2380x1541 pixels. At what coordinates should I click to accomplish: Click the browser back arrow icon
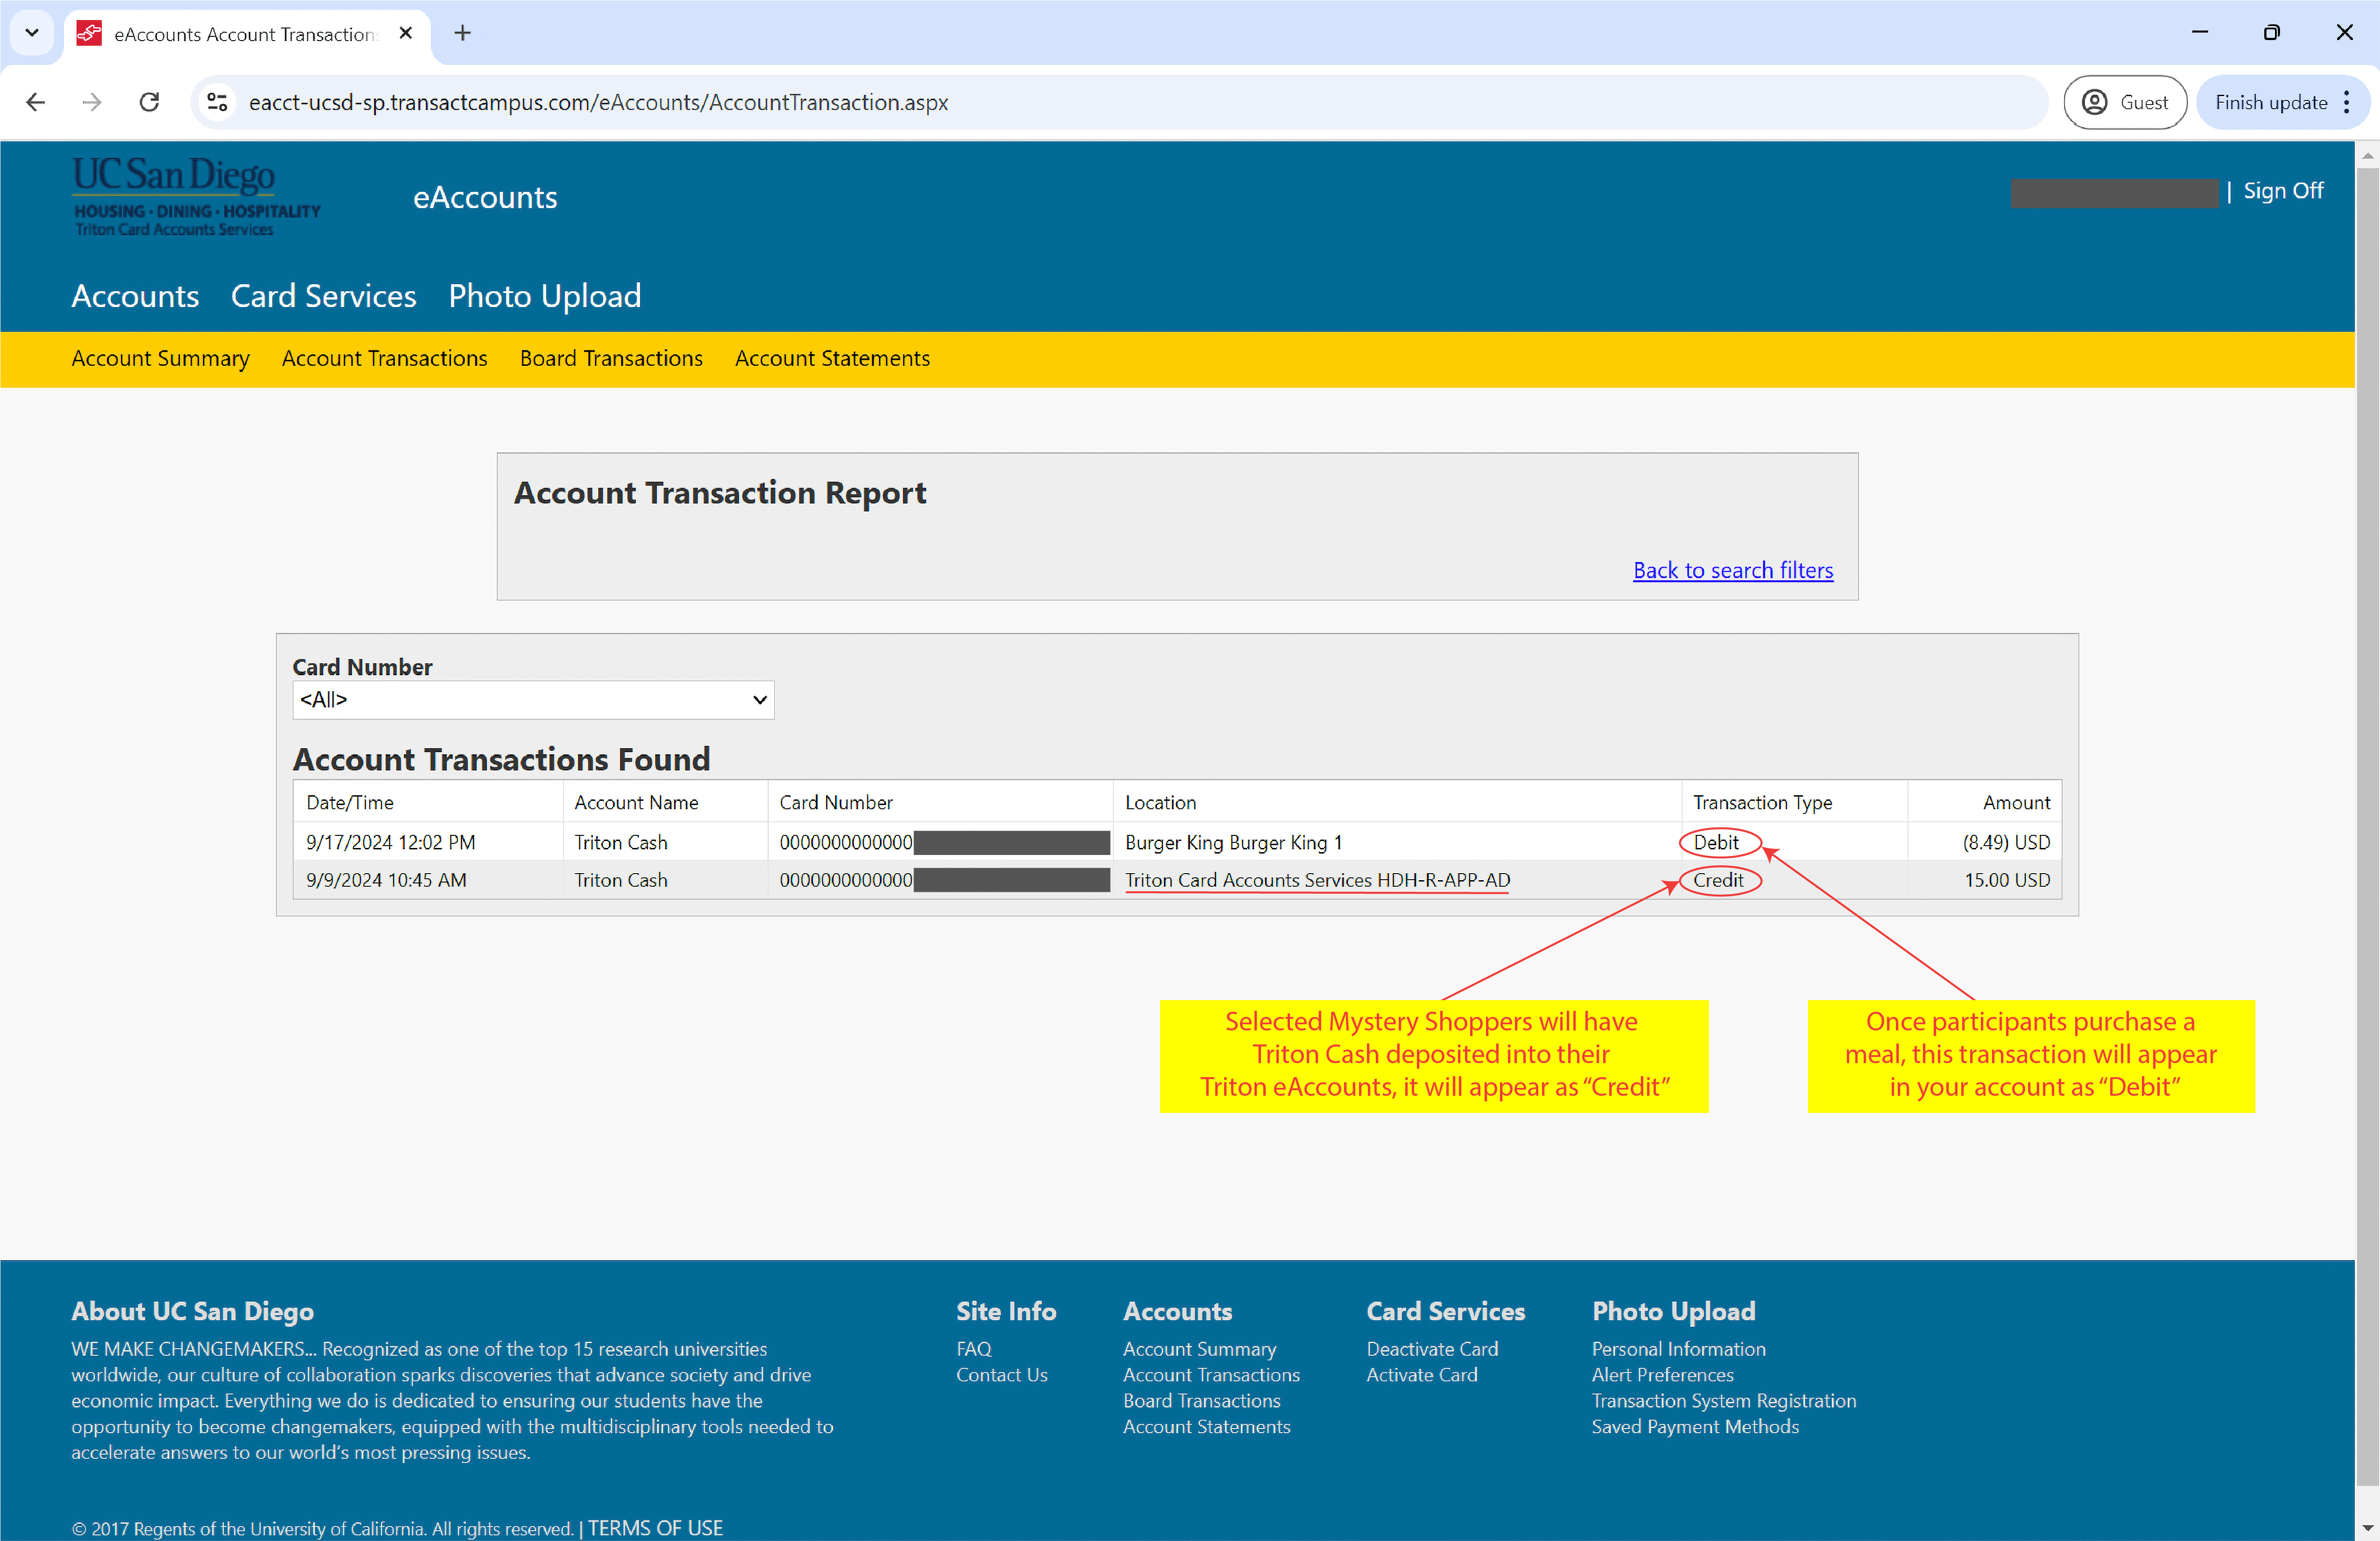(36, 102)
